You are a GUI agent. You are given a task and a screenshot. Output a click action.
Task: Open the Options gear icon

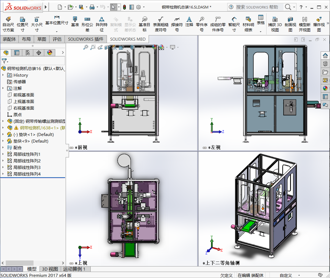coord(138,7)
